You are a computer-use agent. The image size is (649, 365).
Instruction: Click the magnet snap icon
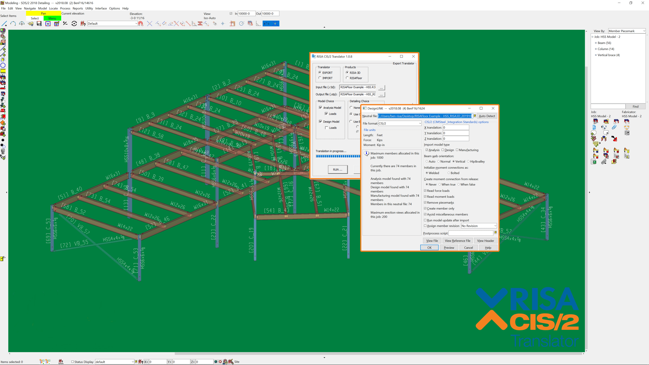(141, 24)
